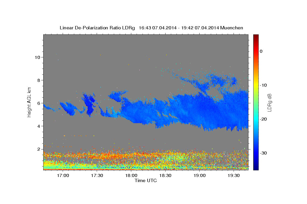The height and width of the screenshot is (204, 307).
Task: Click the 'Muenchen' location label in title
Action: [x=232, y=28]
